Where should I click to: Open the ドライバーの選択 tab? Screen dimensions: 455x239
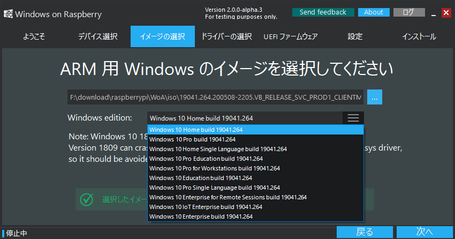click(x=226, y=36)
